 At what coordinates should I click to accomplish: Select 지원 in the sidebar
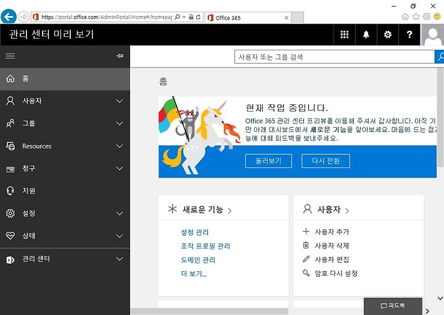click(x=65, y=191)
